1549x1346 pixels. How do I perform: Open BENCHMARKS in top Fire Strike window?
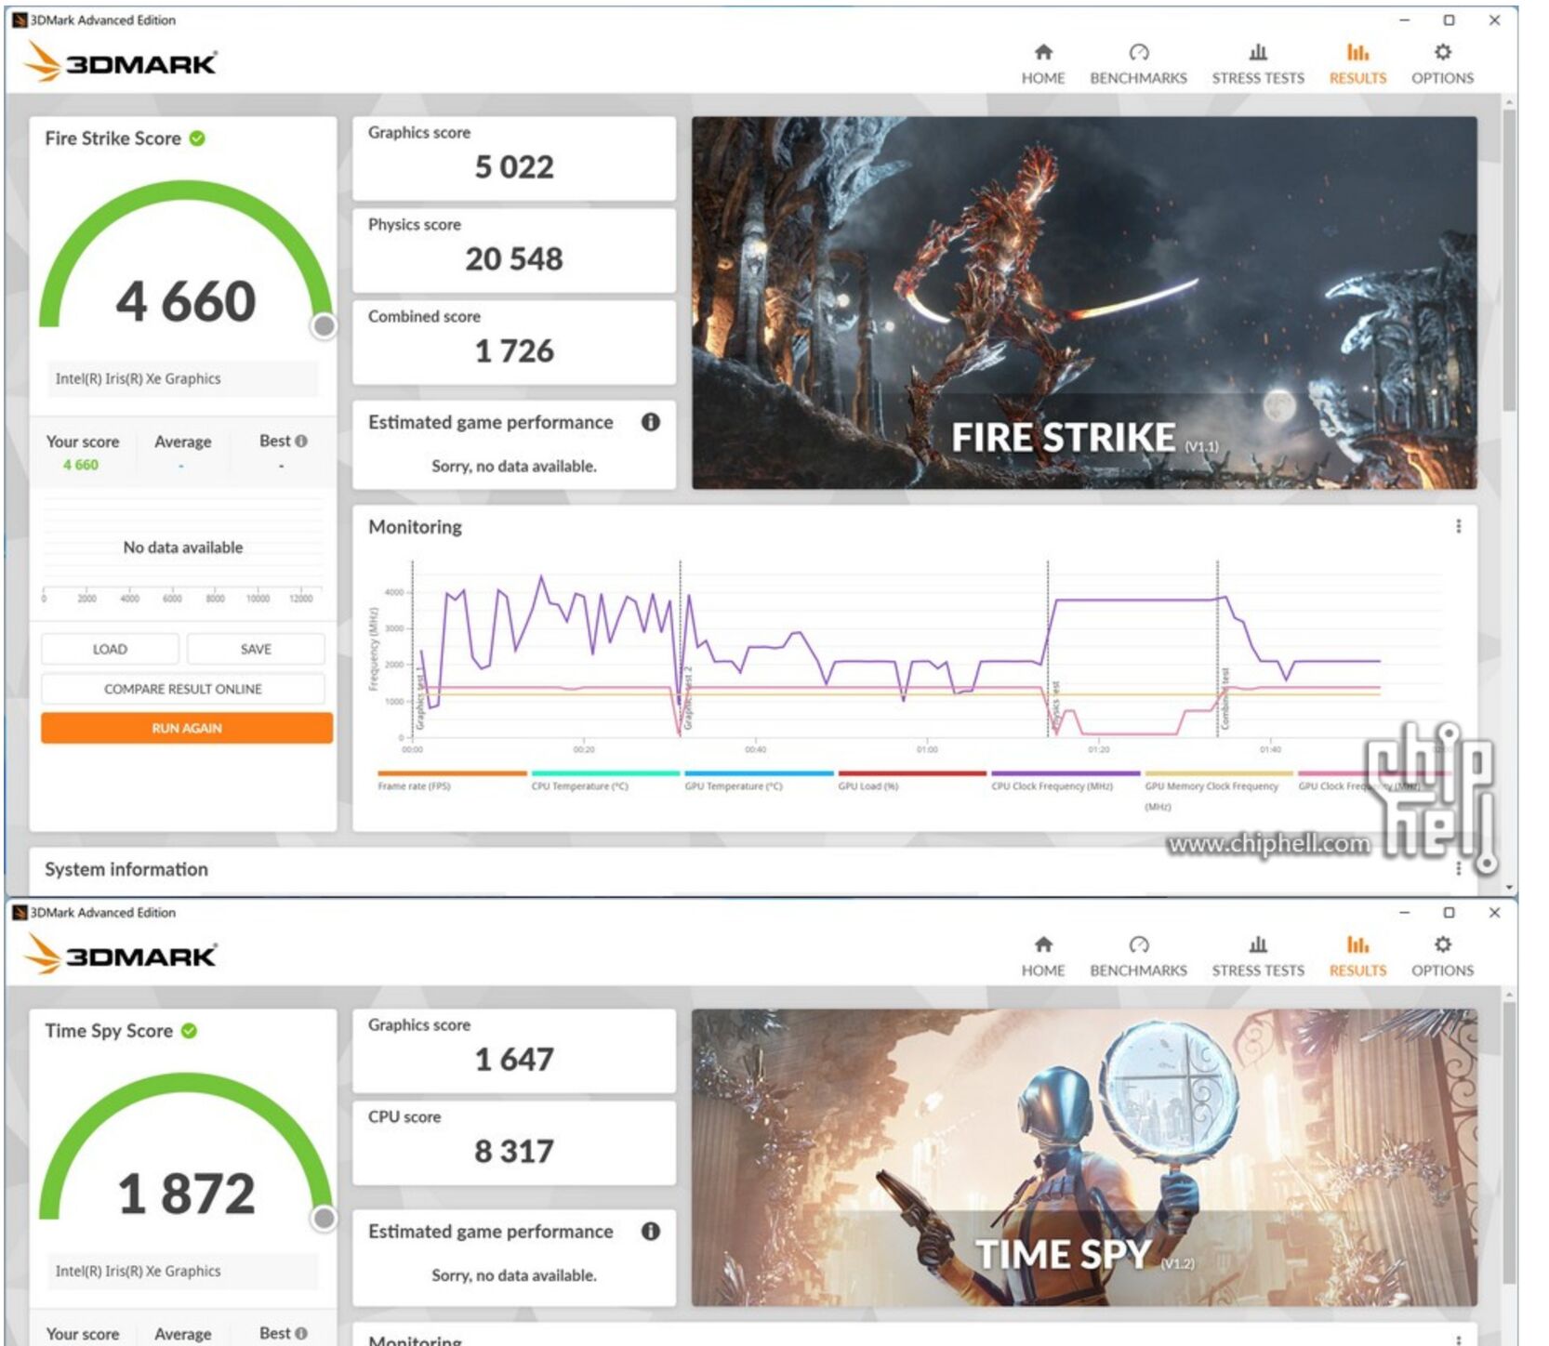click(x=1138, y=64)
